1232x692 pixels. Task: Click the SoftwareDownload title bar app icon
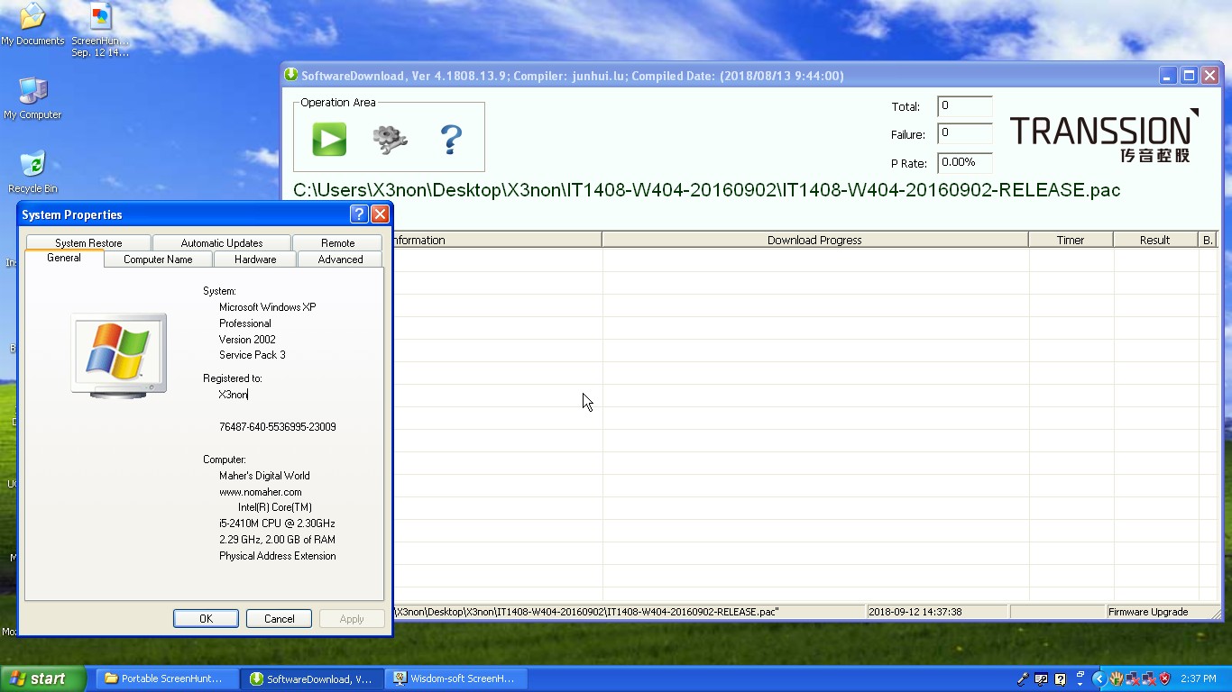pos(291,76)
